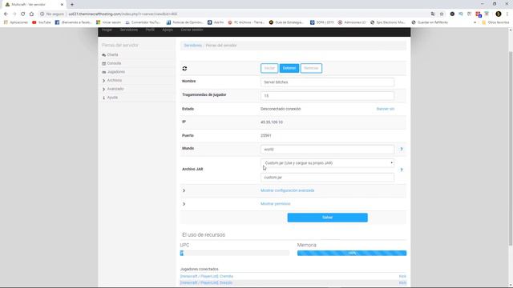Click the blue Salvar button

click(328, 218)
